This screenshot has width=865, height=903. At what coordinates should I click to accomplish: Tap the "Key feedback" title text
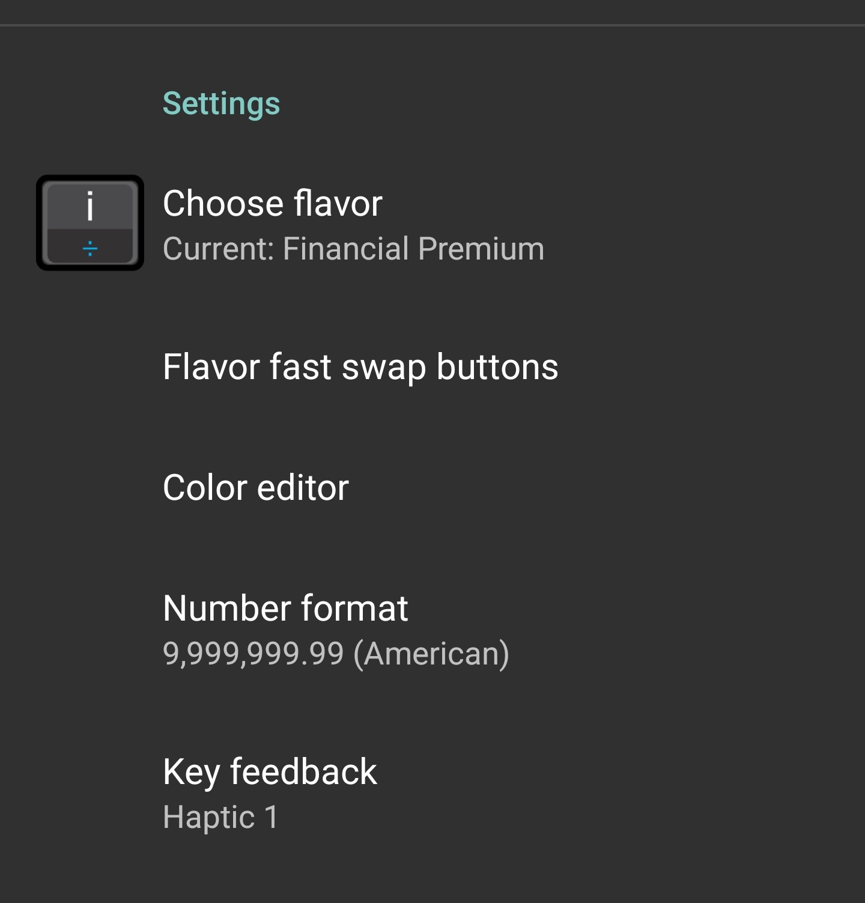(x=270, y=771)
